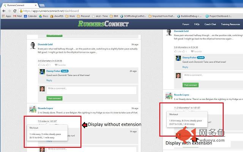The width and height of the screenshot is (243, 152).
Task: Close the RunnersConnect browser tab
Action: coord(36,5)
